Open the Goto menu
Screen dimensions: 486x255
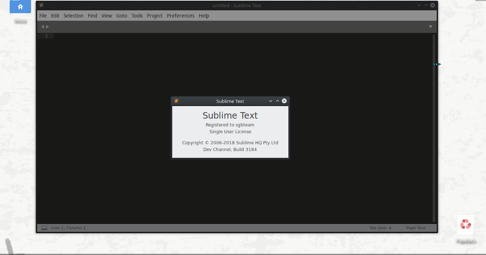tap(122, 16)
